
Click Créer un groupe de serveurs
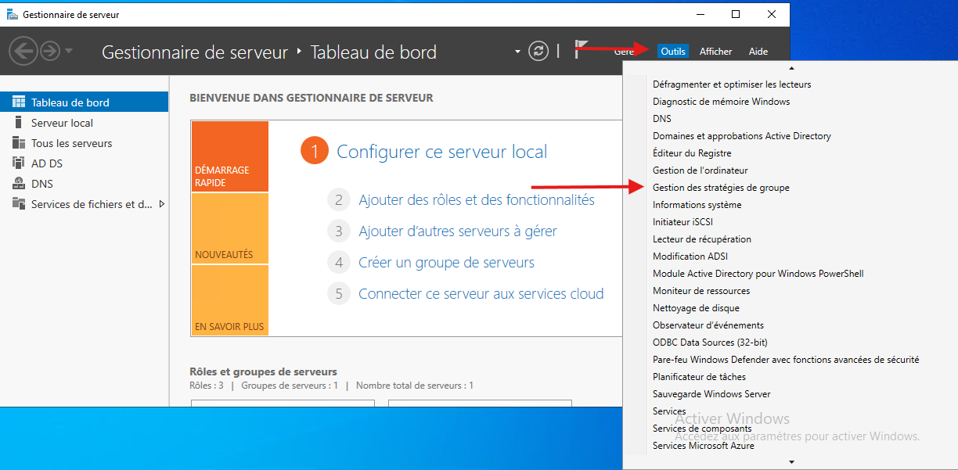(446, 263)
